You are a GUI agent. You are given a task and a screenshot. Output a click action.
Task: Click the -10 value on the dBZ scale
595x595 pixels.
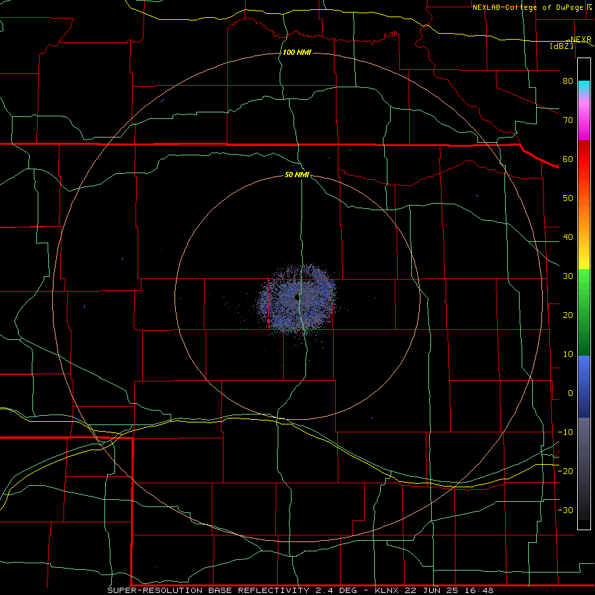pyautogui.click(x=565, y=432)
